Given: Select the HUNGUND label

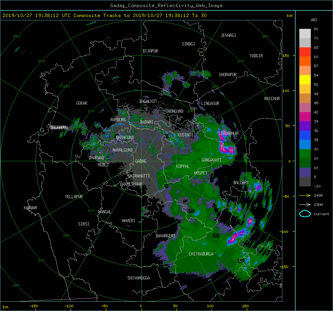Looking at the screenshot, I should [x=175, y=111].
